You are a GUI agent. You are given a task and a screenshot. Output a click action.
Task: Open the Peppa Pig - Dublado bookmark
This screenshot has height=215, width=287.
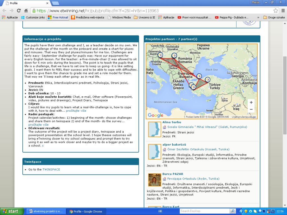tap(232, 17)
